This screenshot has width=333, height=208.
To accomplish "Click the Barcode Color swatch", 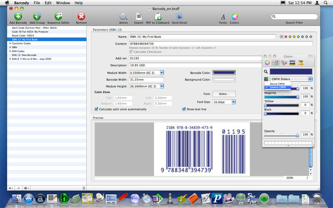I will pyautogui.click(x=224, y=72).
